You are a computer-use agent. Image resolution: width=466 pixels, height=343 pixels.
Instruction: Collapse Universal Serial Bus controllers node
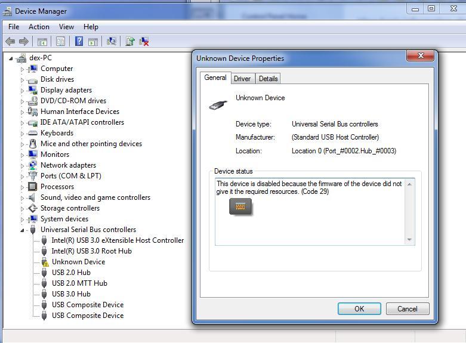pyautogui.click(x=22, y=230)
